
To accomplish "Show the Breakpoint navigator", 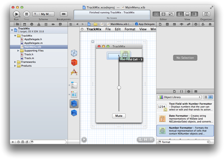I will pyautogui.click(x=53, y=24).
